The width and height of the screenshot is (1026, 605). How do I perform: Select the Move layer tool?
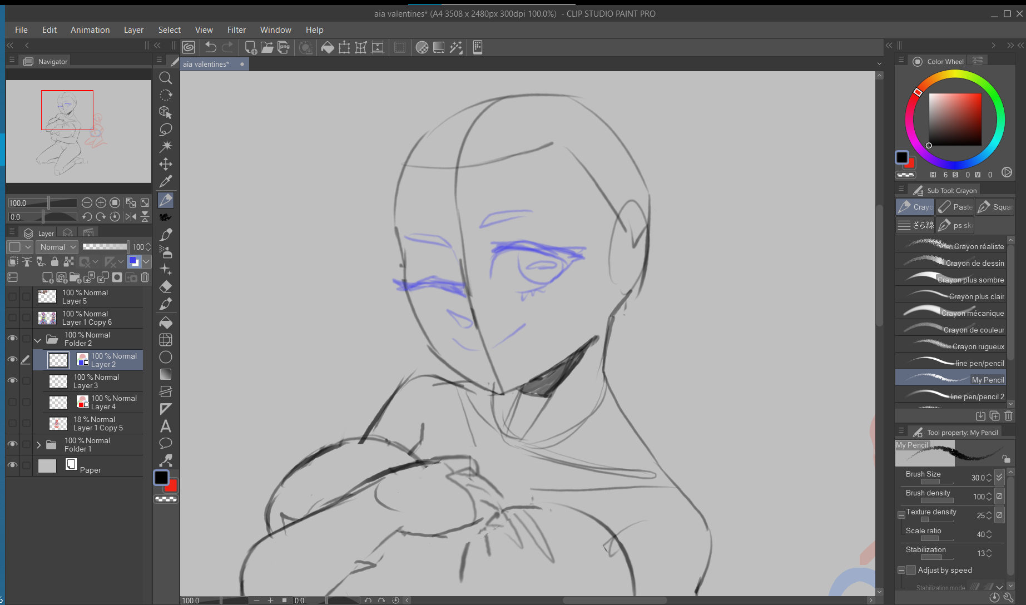pos(166,164)
